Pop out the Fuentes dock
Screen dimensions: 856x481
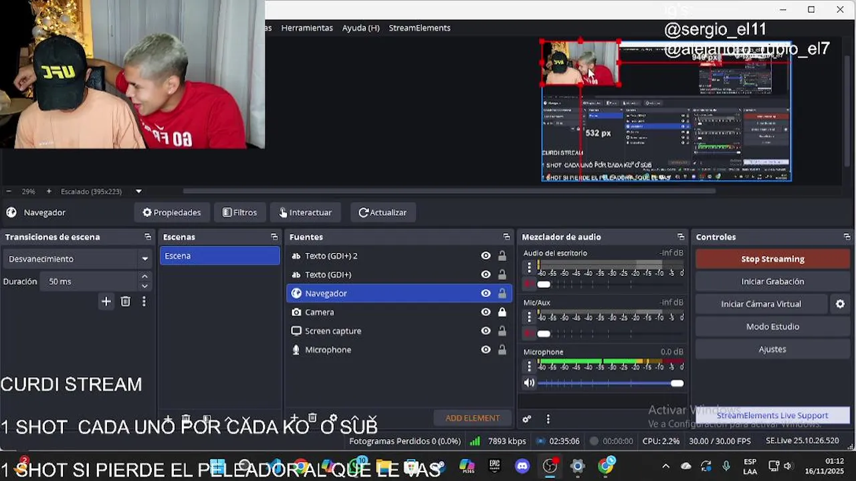(x=506, y=237)
